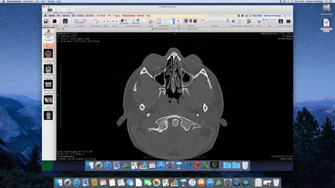Viewport: 335px width, 188px height.
Task: Select the third series thumbnail in sidebar
Action: 48,85
